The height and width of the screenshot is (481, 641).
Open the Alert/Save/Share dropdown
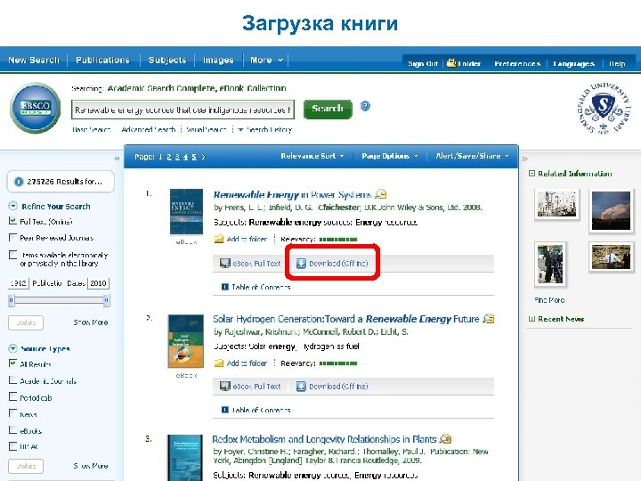tap(472, 156)
